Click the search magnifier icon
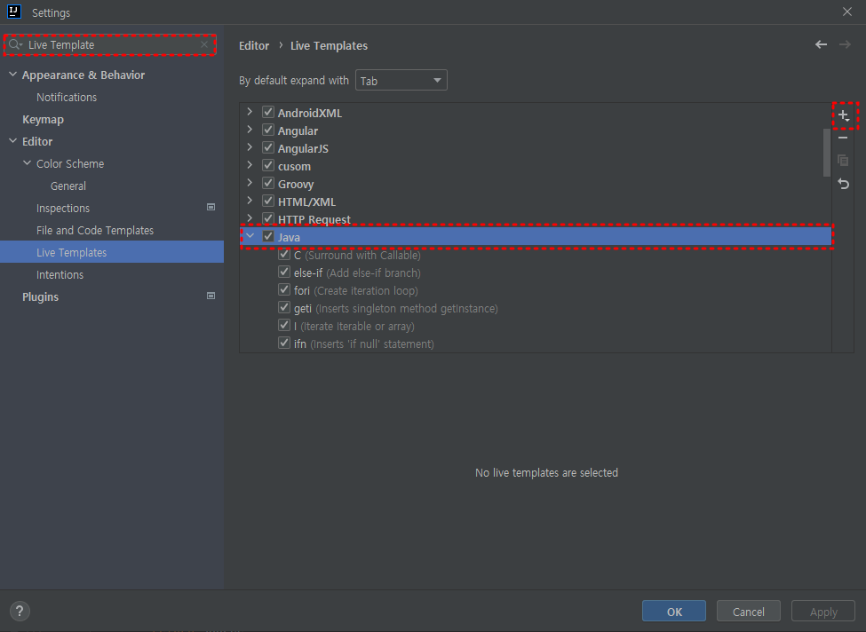The width and height of the screenshot is (866, 632). pos(14,44)
